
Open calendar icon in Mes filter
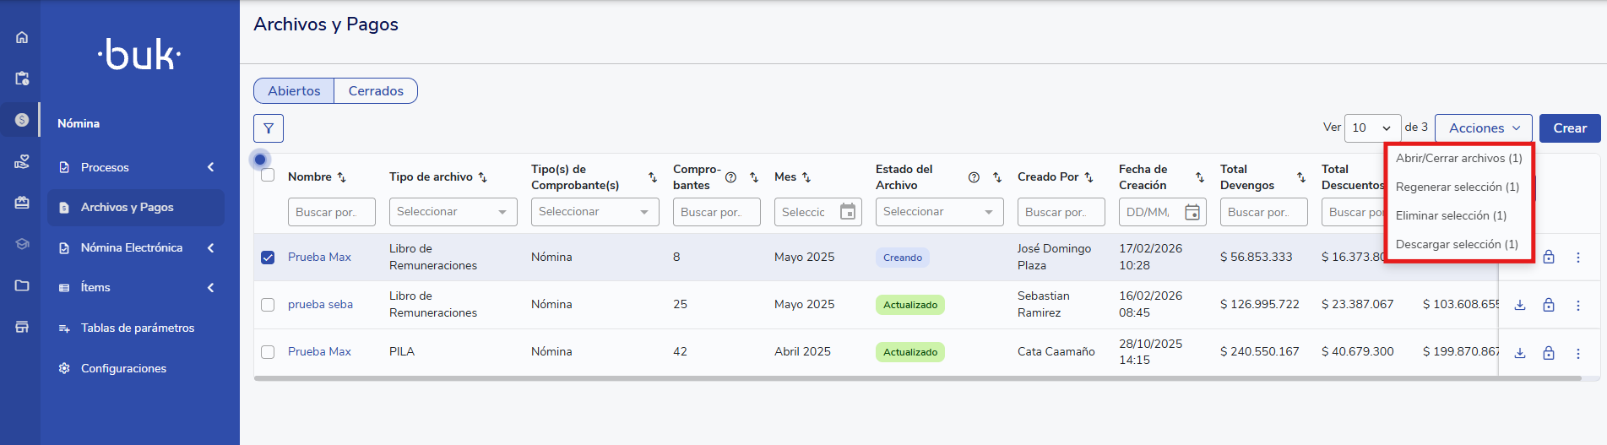click(x=848, y=212)
